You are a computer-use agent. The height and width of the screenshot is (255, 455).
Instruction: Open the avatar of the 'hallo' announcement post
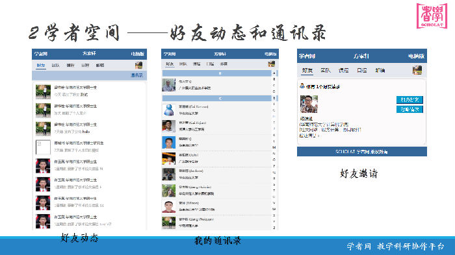coord(43,128)
